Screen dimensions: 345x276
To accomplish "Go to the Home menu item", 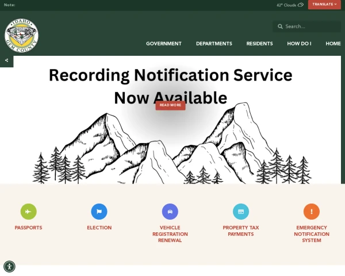I will pos(333,44).
